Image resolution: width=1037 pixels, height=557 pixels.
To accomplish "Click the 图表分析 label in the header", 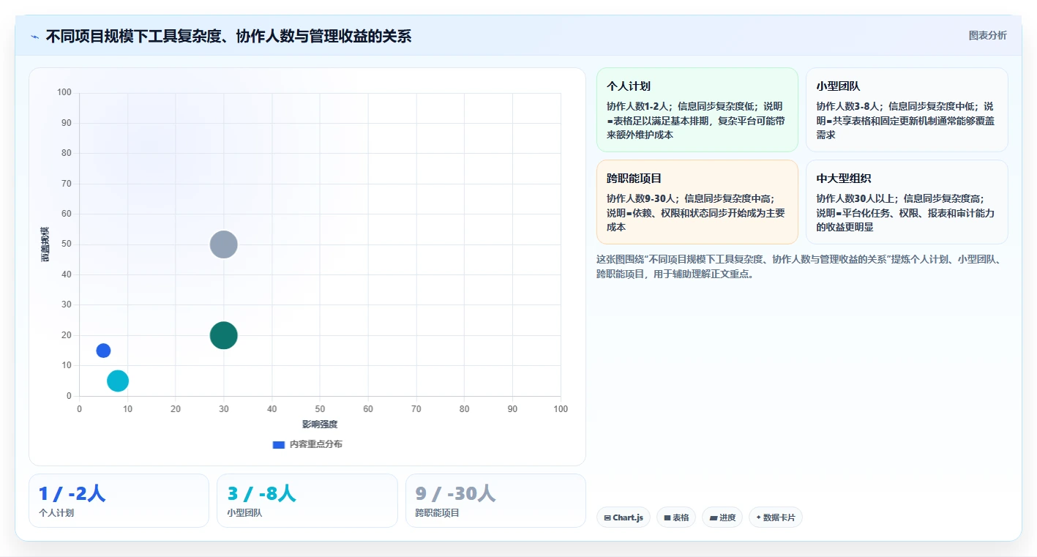I will tap(987, 35).
